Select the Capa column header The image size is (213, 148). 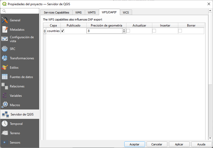tap(53, 25)
